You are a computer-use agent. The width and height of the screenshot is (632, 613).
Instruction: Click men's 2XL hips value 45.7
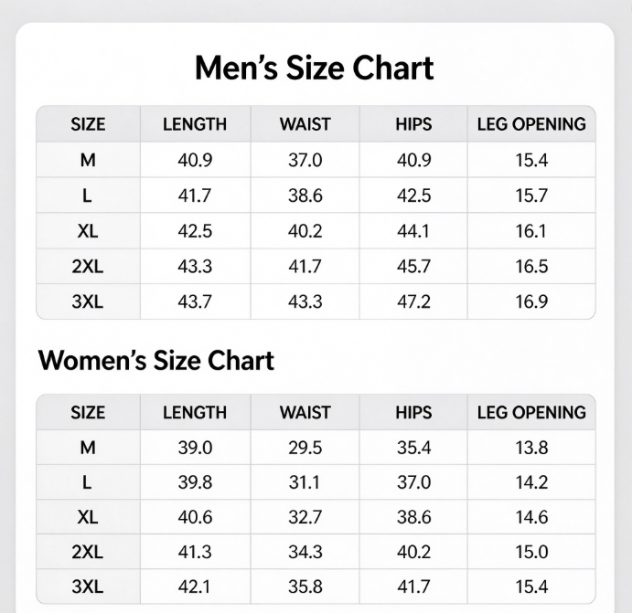click(x=413, y=267)
